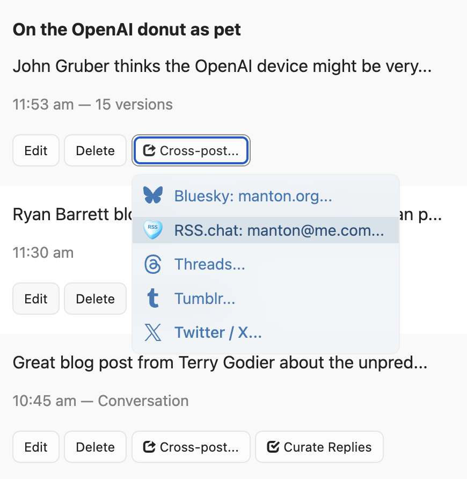Image resolution: width=467 pixels, height=479 pixels.
Task: Toggle the Cross-post dropdown for OpenAI donut post
Action: click(191, 150)
